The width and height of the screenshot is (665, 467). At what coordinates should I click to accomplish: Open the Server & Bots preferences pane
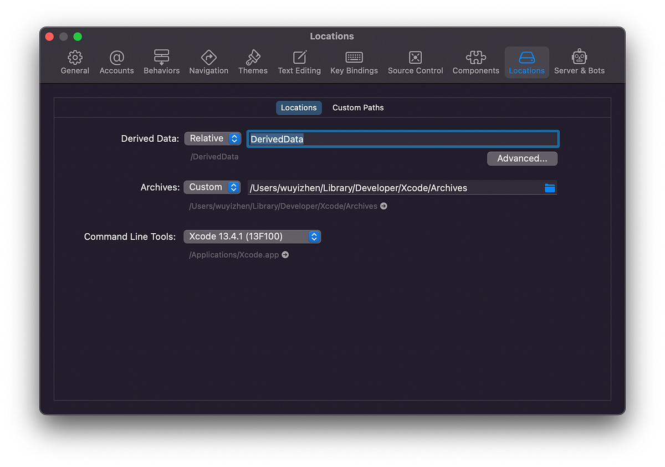pos(579,63)
